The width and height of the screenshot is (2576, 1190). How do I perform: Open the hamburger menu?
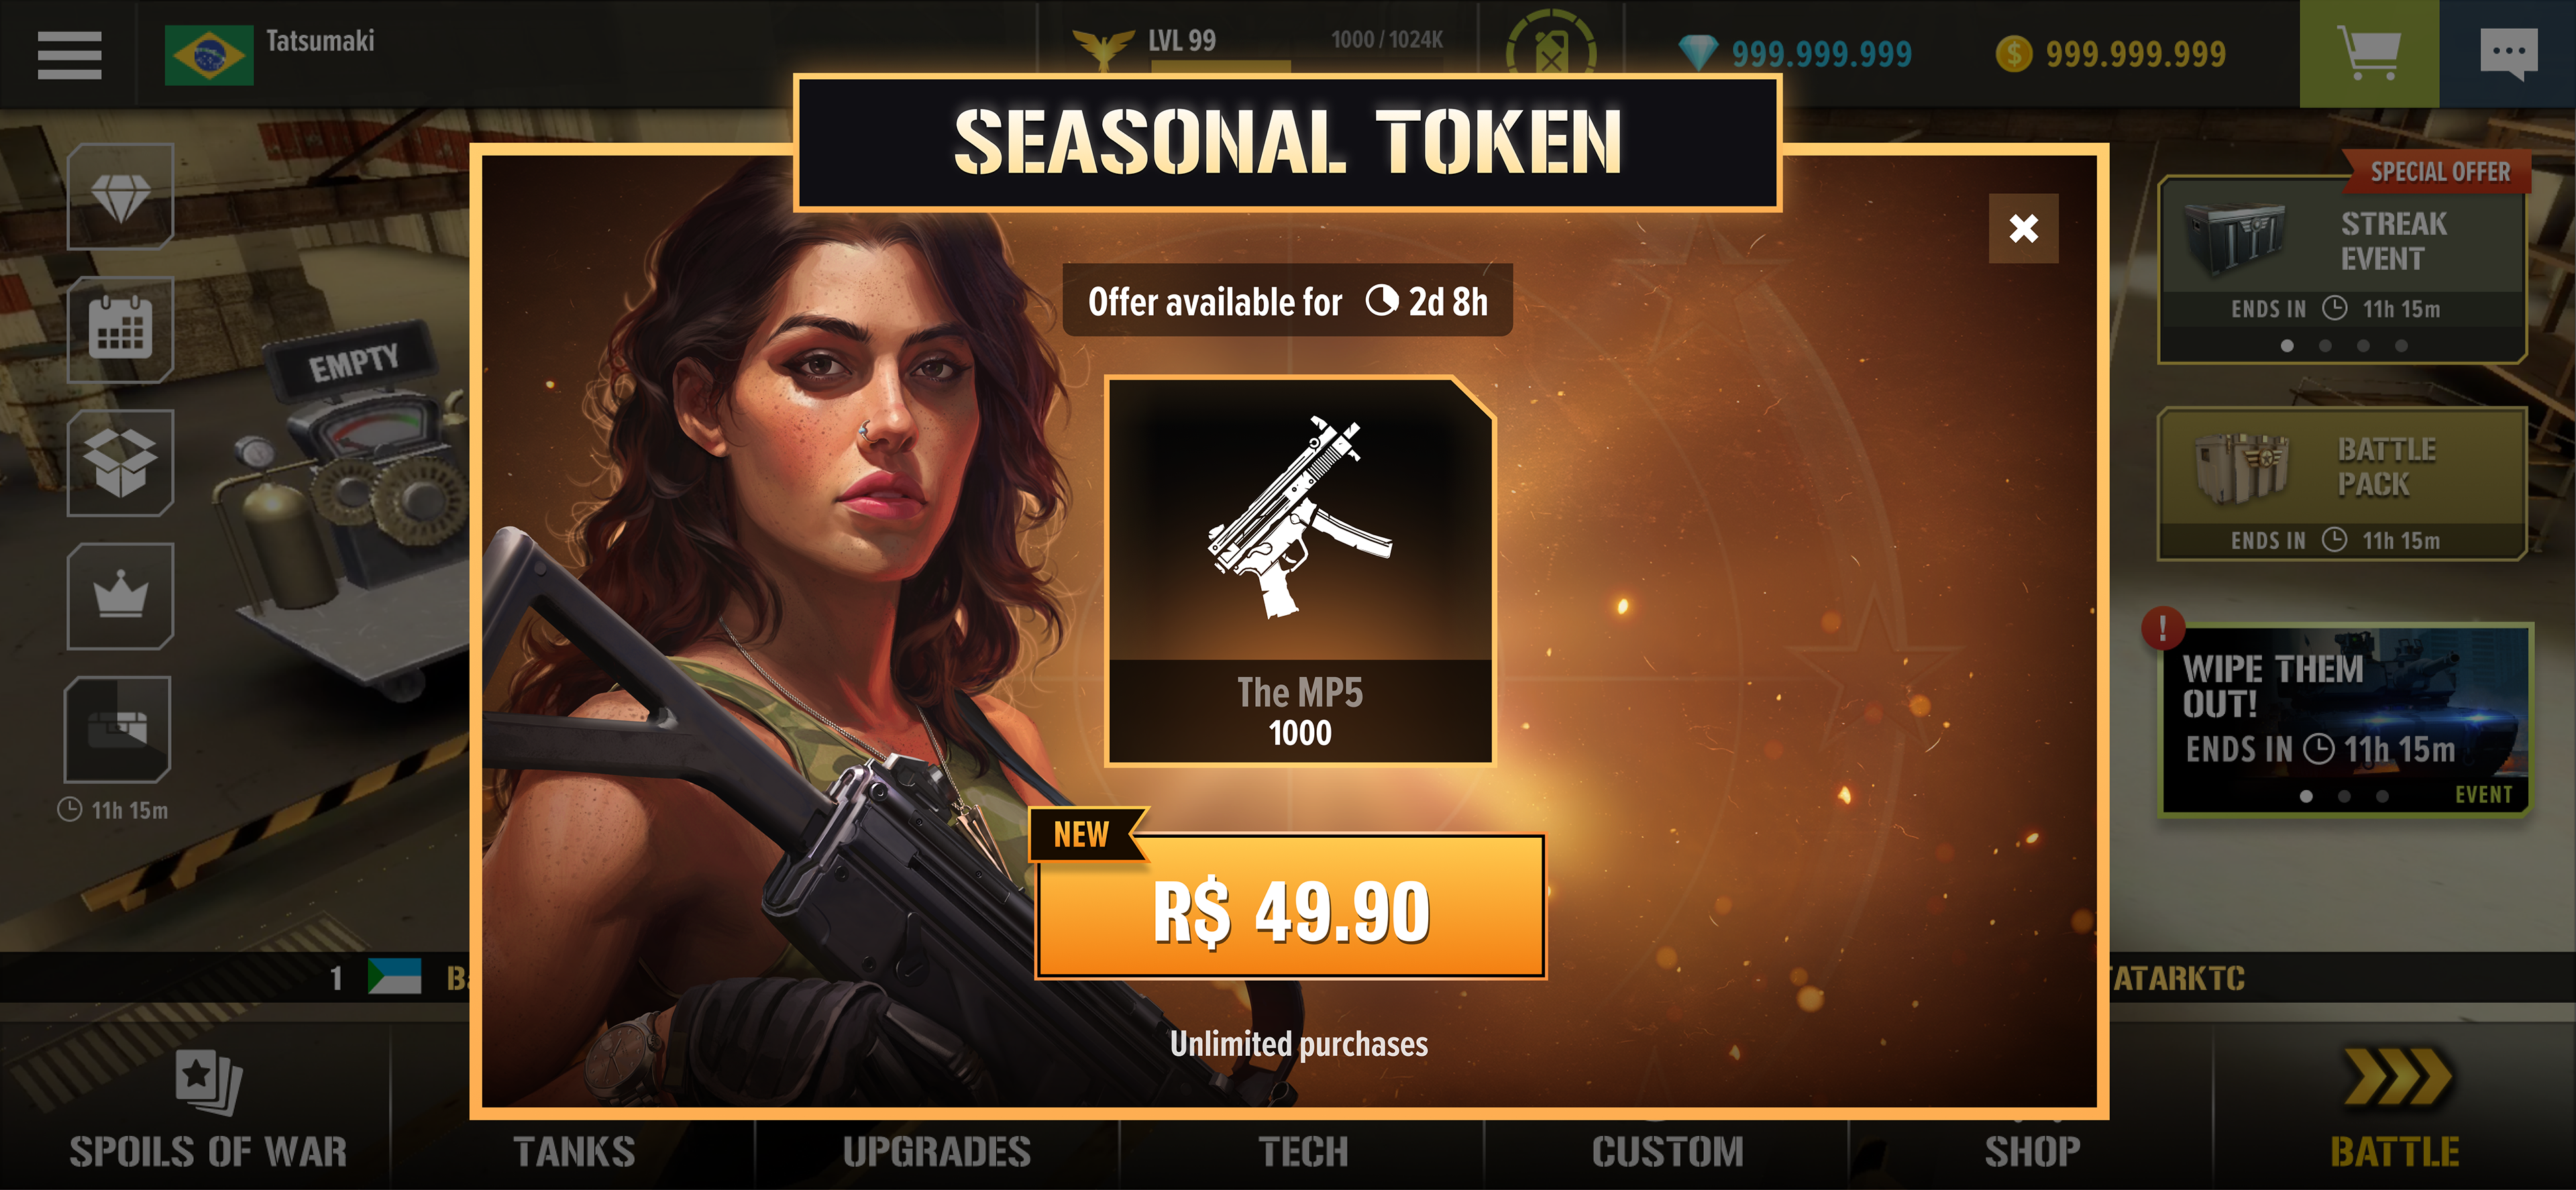(x=69, y=54)
